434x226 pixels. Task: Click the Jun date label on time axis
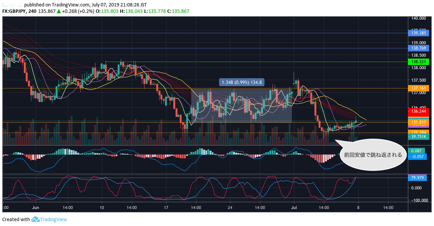36,207
